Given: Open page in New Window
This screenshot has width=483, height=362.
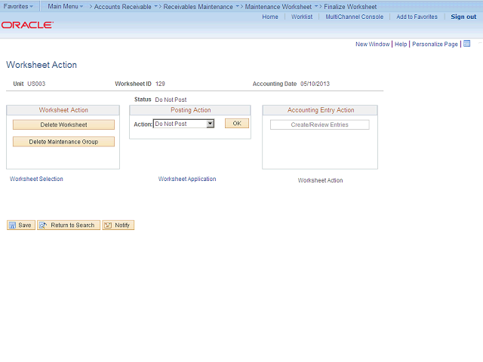Looking at the screenshot, I should 372,44.
